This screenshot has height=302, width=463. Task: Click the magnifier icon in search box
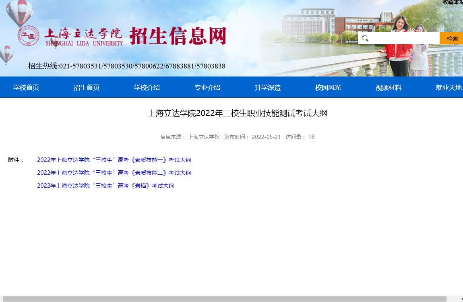coord(365,38)
